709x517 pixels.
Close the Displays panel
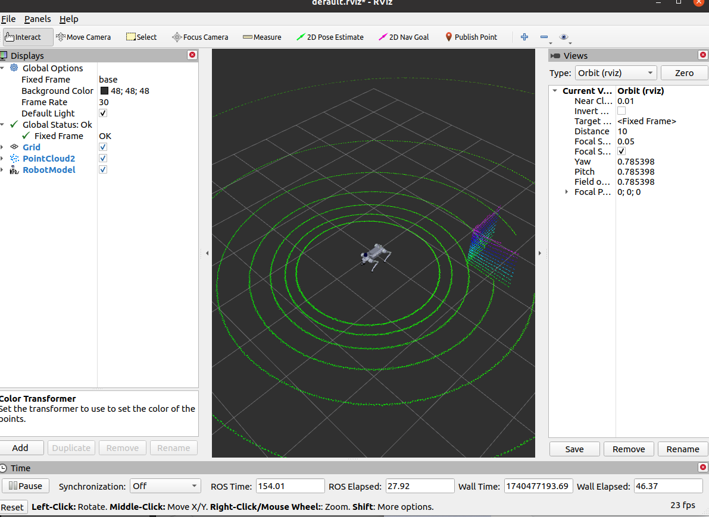tap(192, 55)
